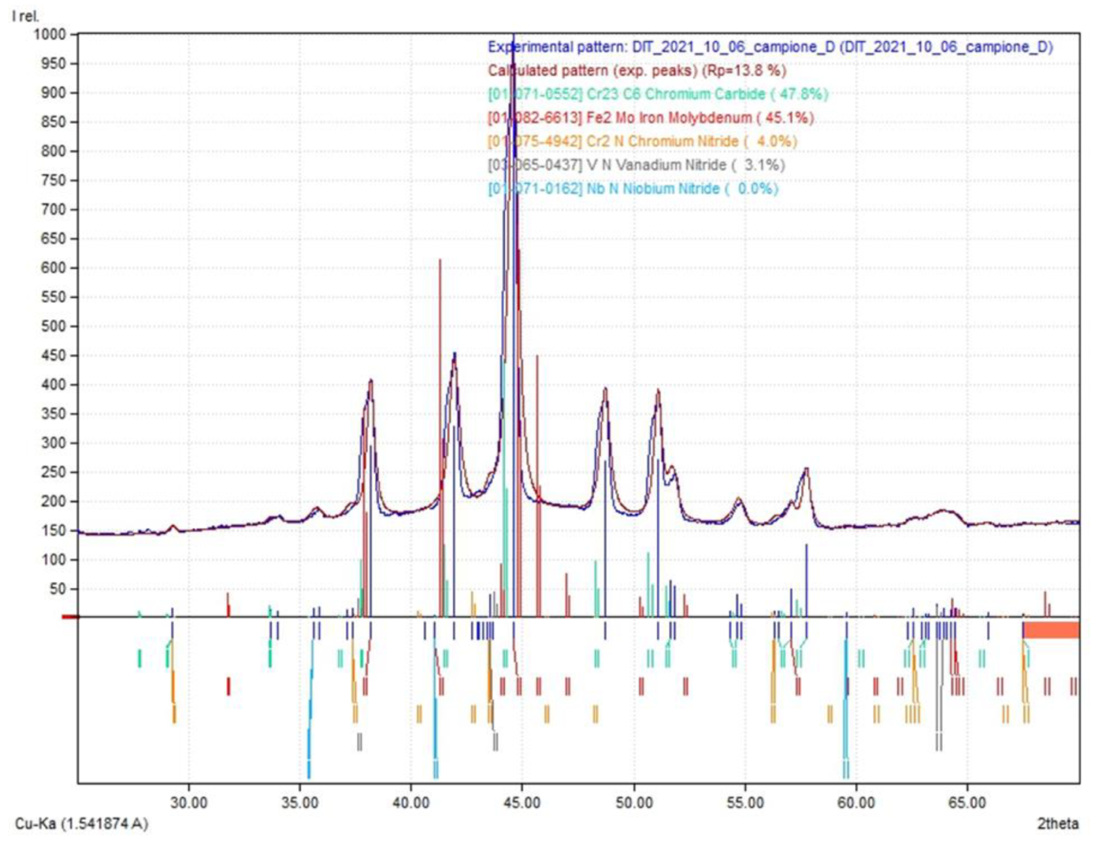Select Cr2 N Chromium Nitride legend entry

click(642, 142)
